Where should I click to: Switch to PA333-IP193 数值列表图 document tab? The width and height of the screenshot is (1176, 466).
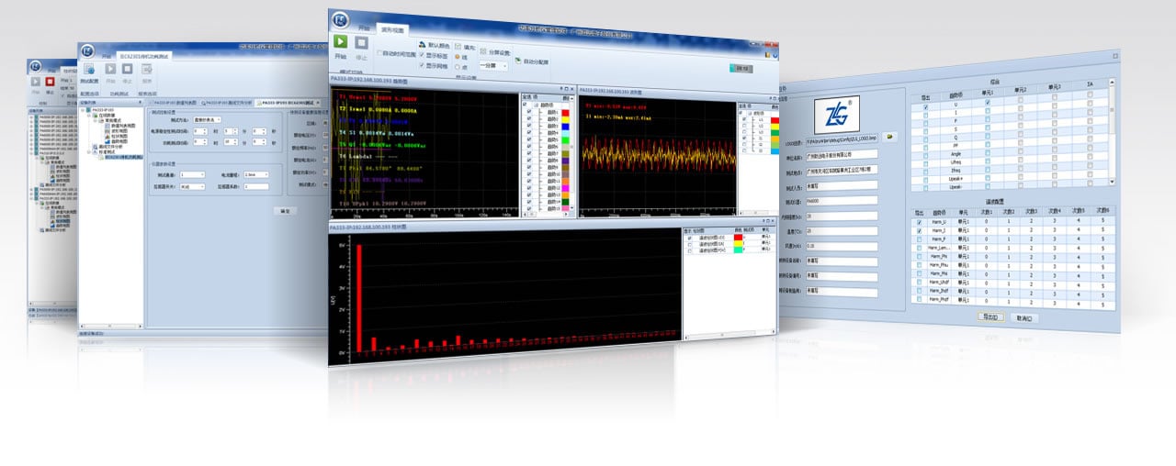174,103
